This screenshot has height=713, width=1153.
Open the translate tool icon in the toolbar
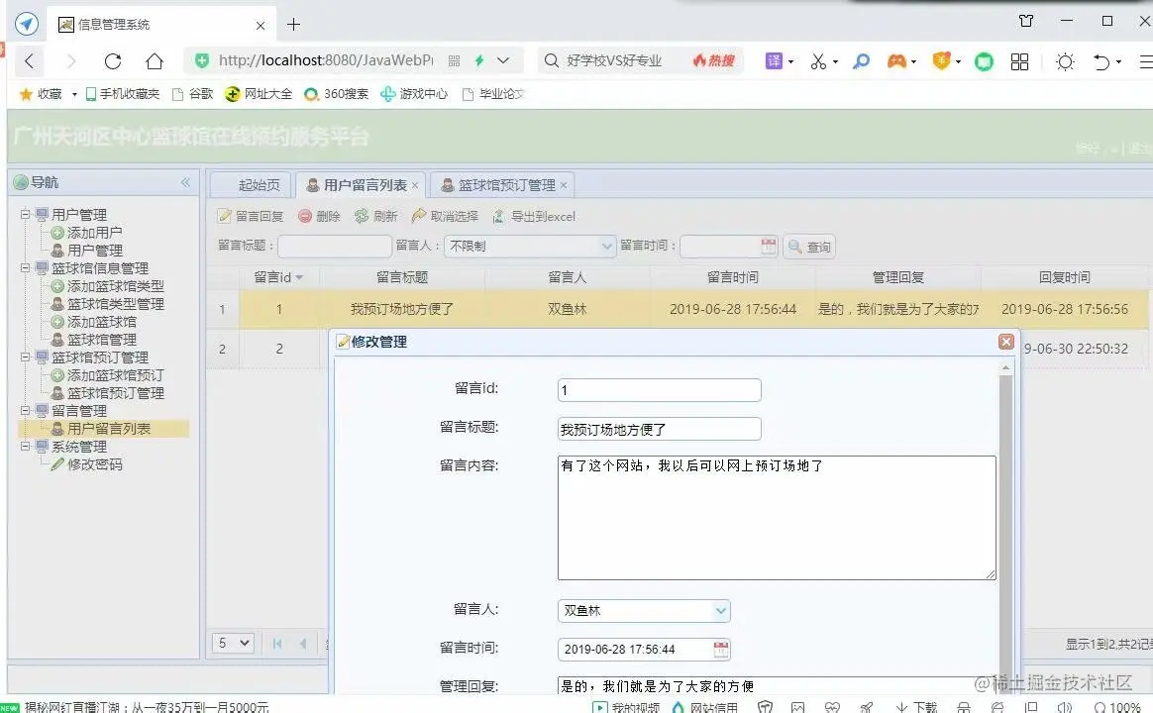pyautogui.click(x=775, y=61)
